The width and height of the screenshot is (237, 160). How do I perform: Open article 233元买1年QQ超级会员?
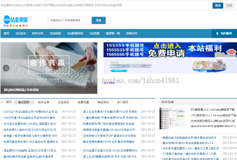30,112
